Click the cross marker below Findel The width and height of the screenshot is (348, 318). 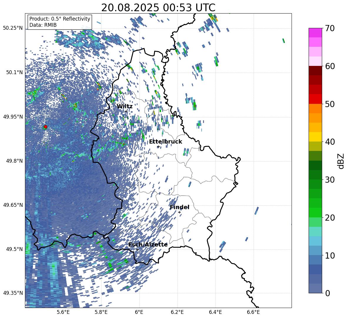179,212
